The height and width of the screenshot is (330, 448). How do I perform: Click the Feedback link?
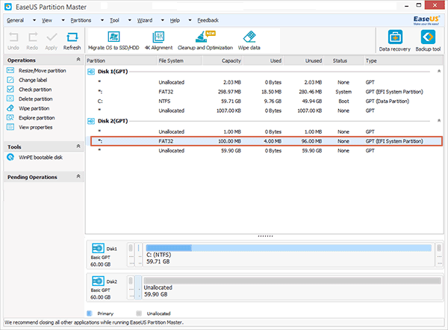tap(208, 20)
